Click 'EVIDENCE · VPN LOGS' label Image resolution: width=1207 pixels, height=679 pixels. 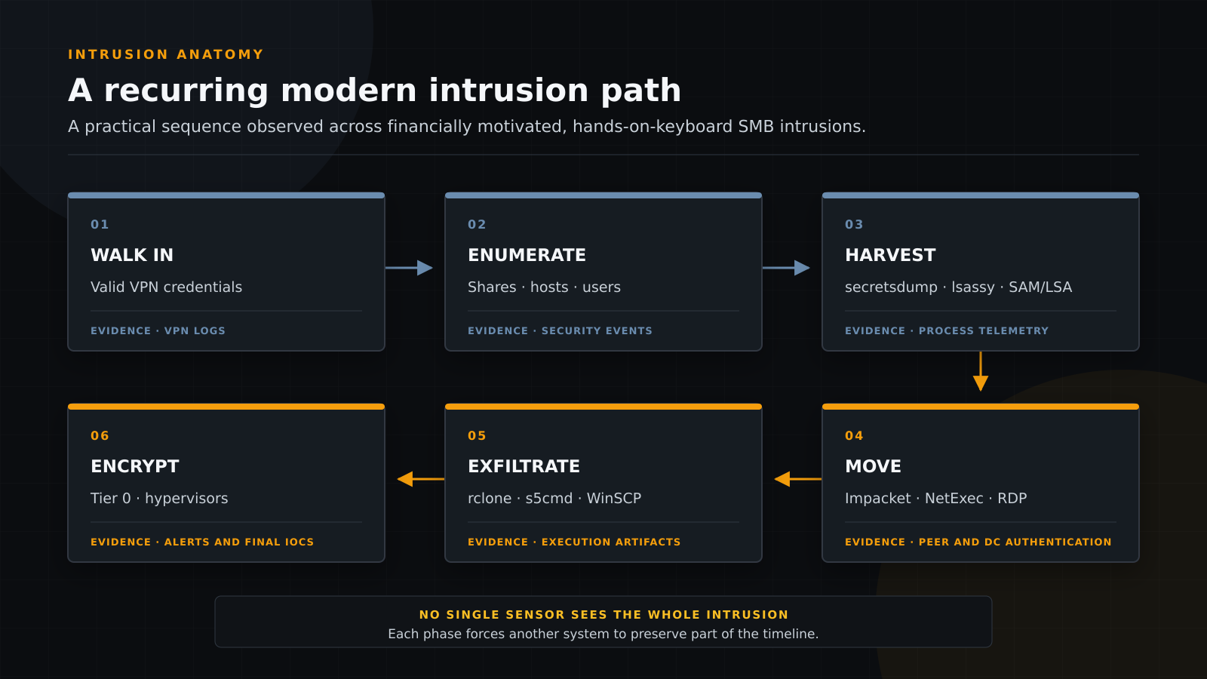pyautogui.click(x=158, y=330)
